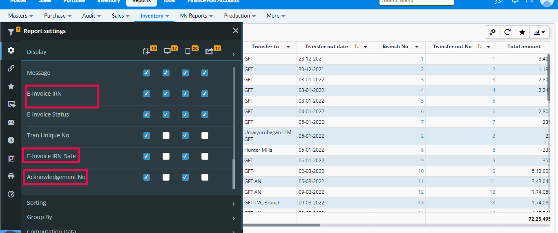
Task: Sort by Transfer out No sort icon
Action: pos(480,47)
